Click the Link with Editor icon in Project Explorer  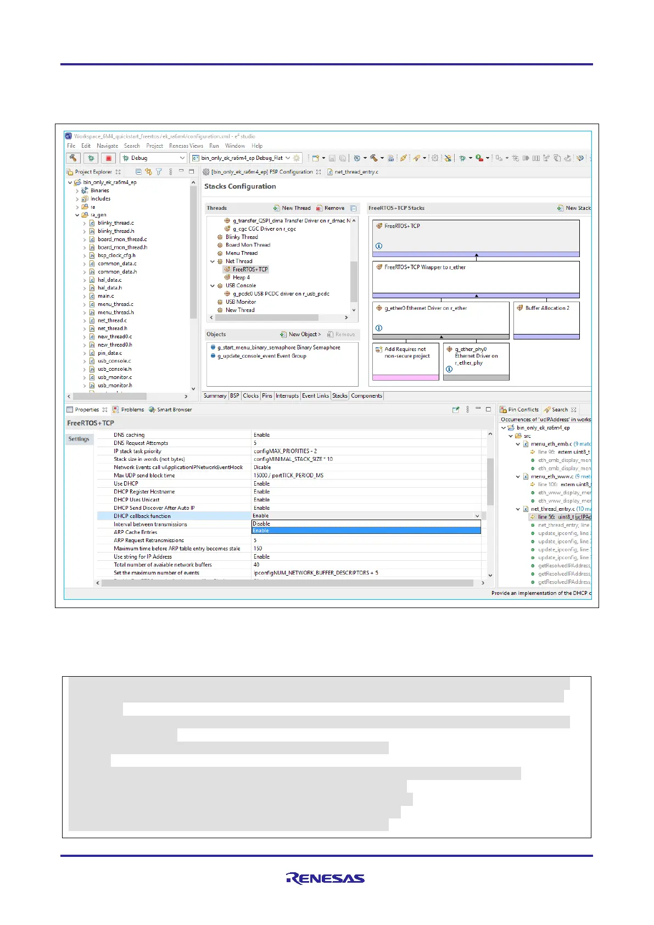(148, 172)
